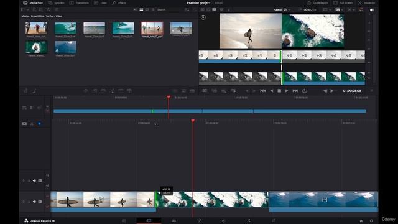398x224 pixels.
Task: Open the Deliver page rocket tab
Action: (x=274, y=221)
